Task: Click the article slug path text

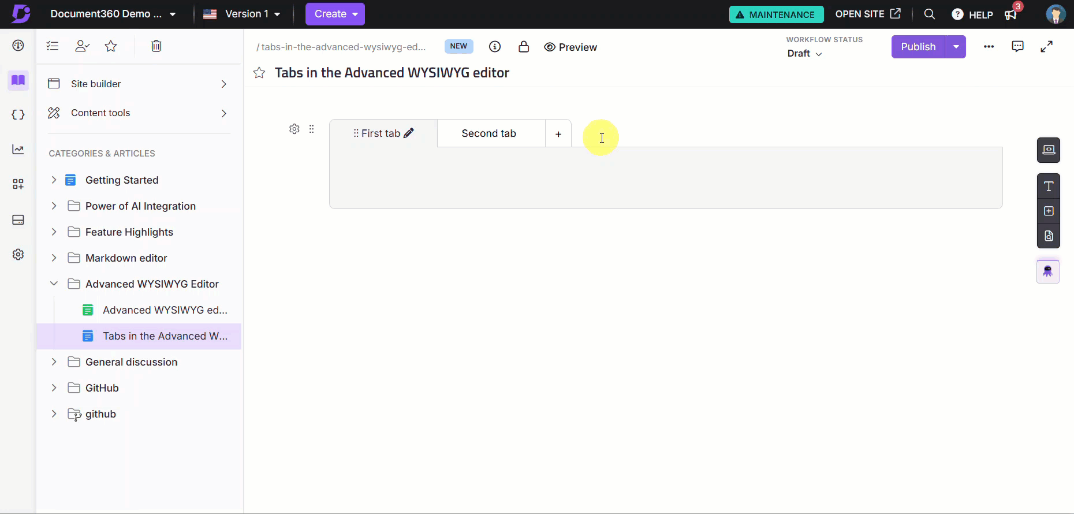Action: point(341,47)
